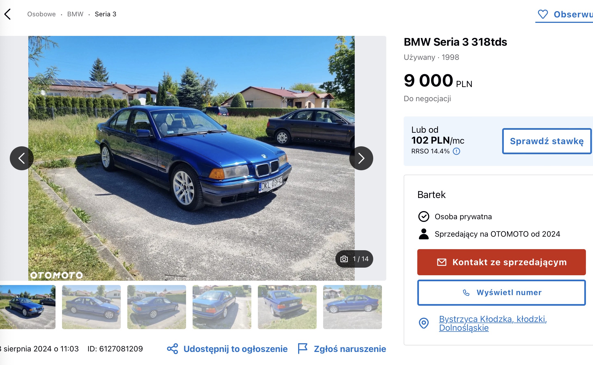Open the main BMW photo fullscreen
The width and height of the screenshot is (593, 365).
coord(192,158)
